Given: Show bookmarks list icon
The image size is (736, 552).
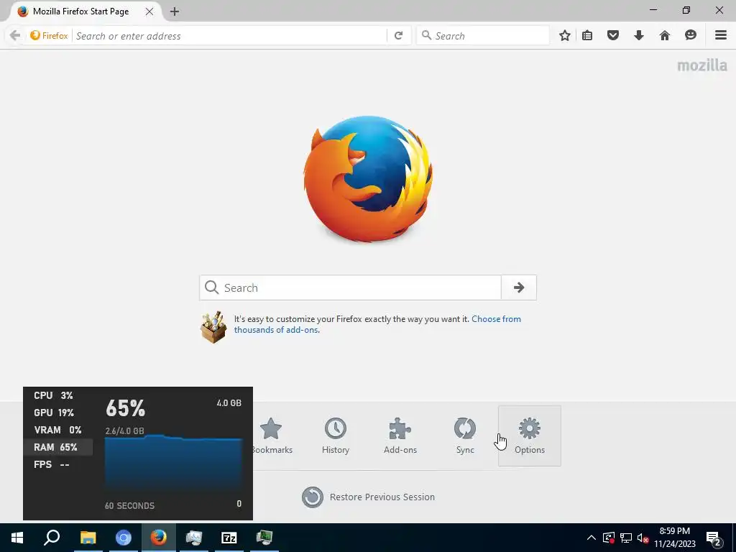Looking at the screenshot, I should [x=587, y=36].
